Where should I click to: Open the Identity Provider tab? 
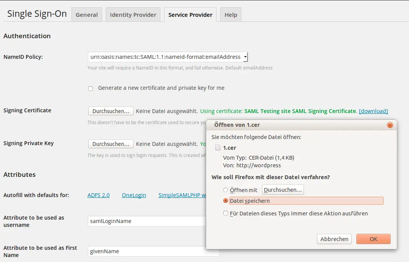click(133, 15)
